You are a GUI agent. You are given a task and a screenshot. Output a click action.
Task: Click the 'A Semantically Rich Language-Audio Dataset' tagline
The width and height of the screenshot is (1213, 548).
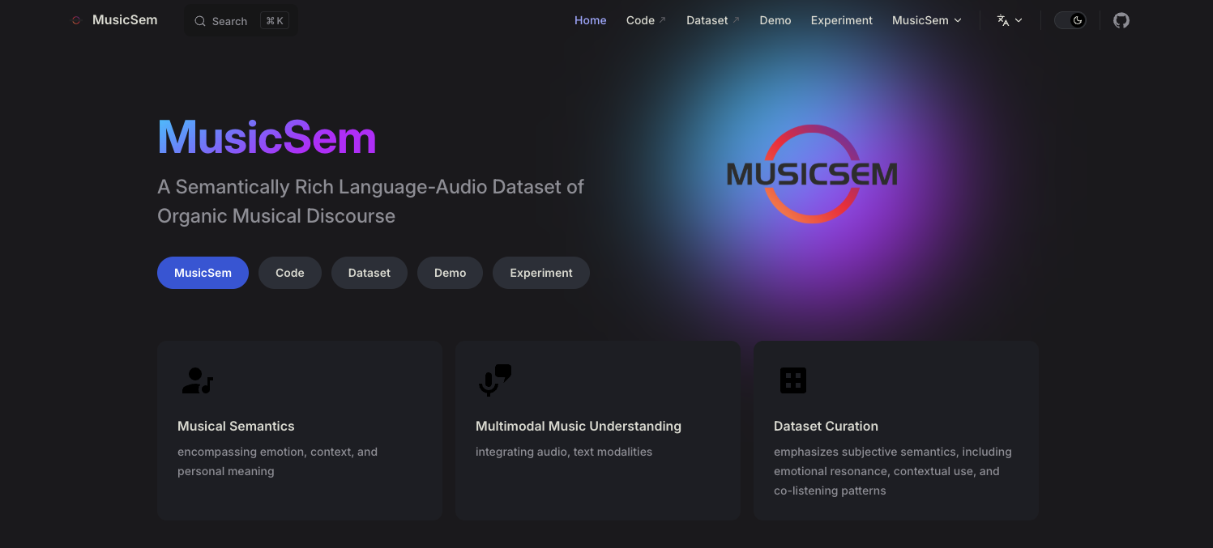point(370,202)
